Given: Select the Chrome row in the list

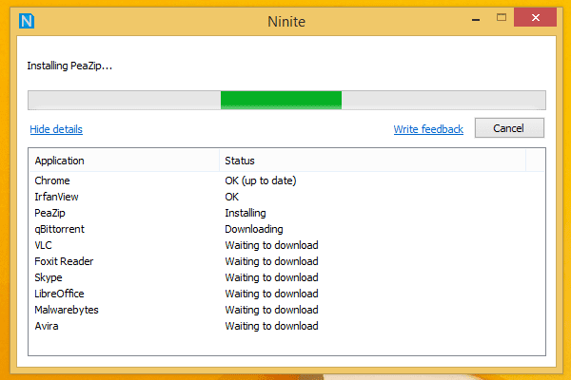Looking at the screenshot, I should [286, 180].
